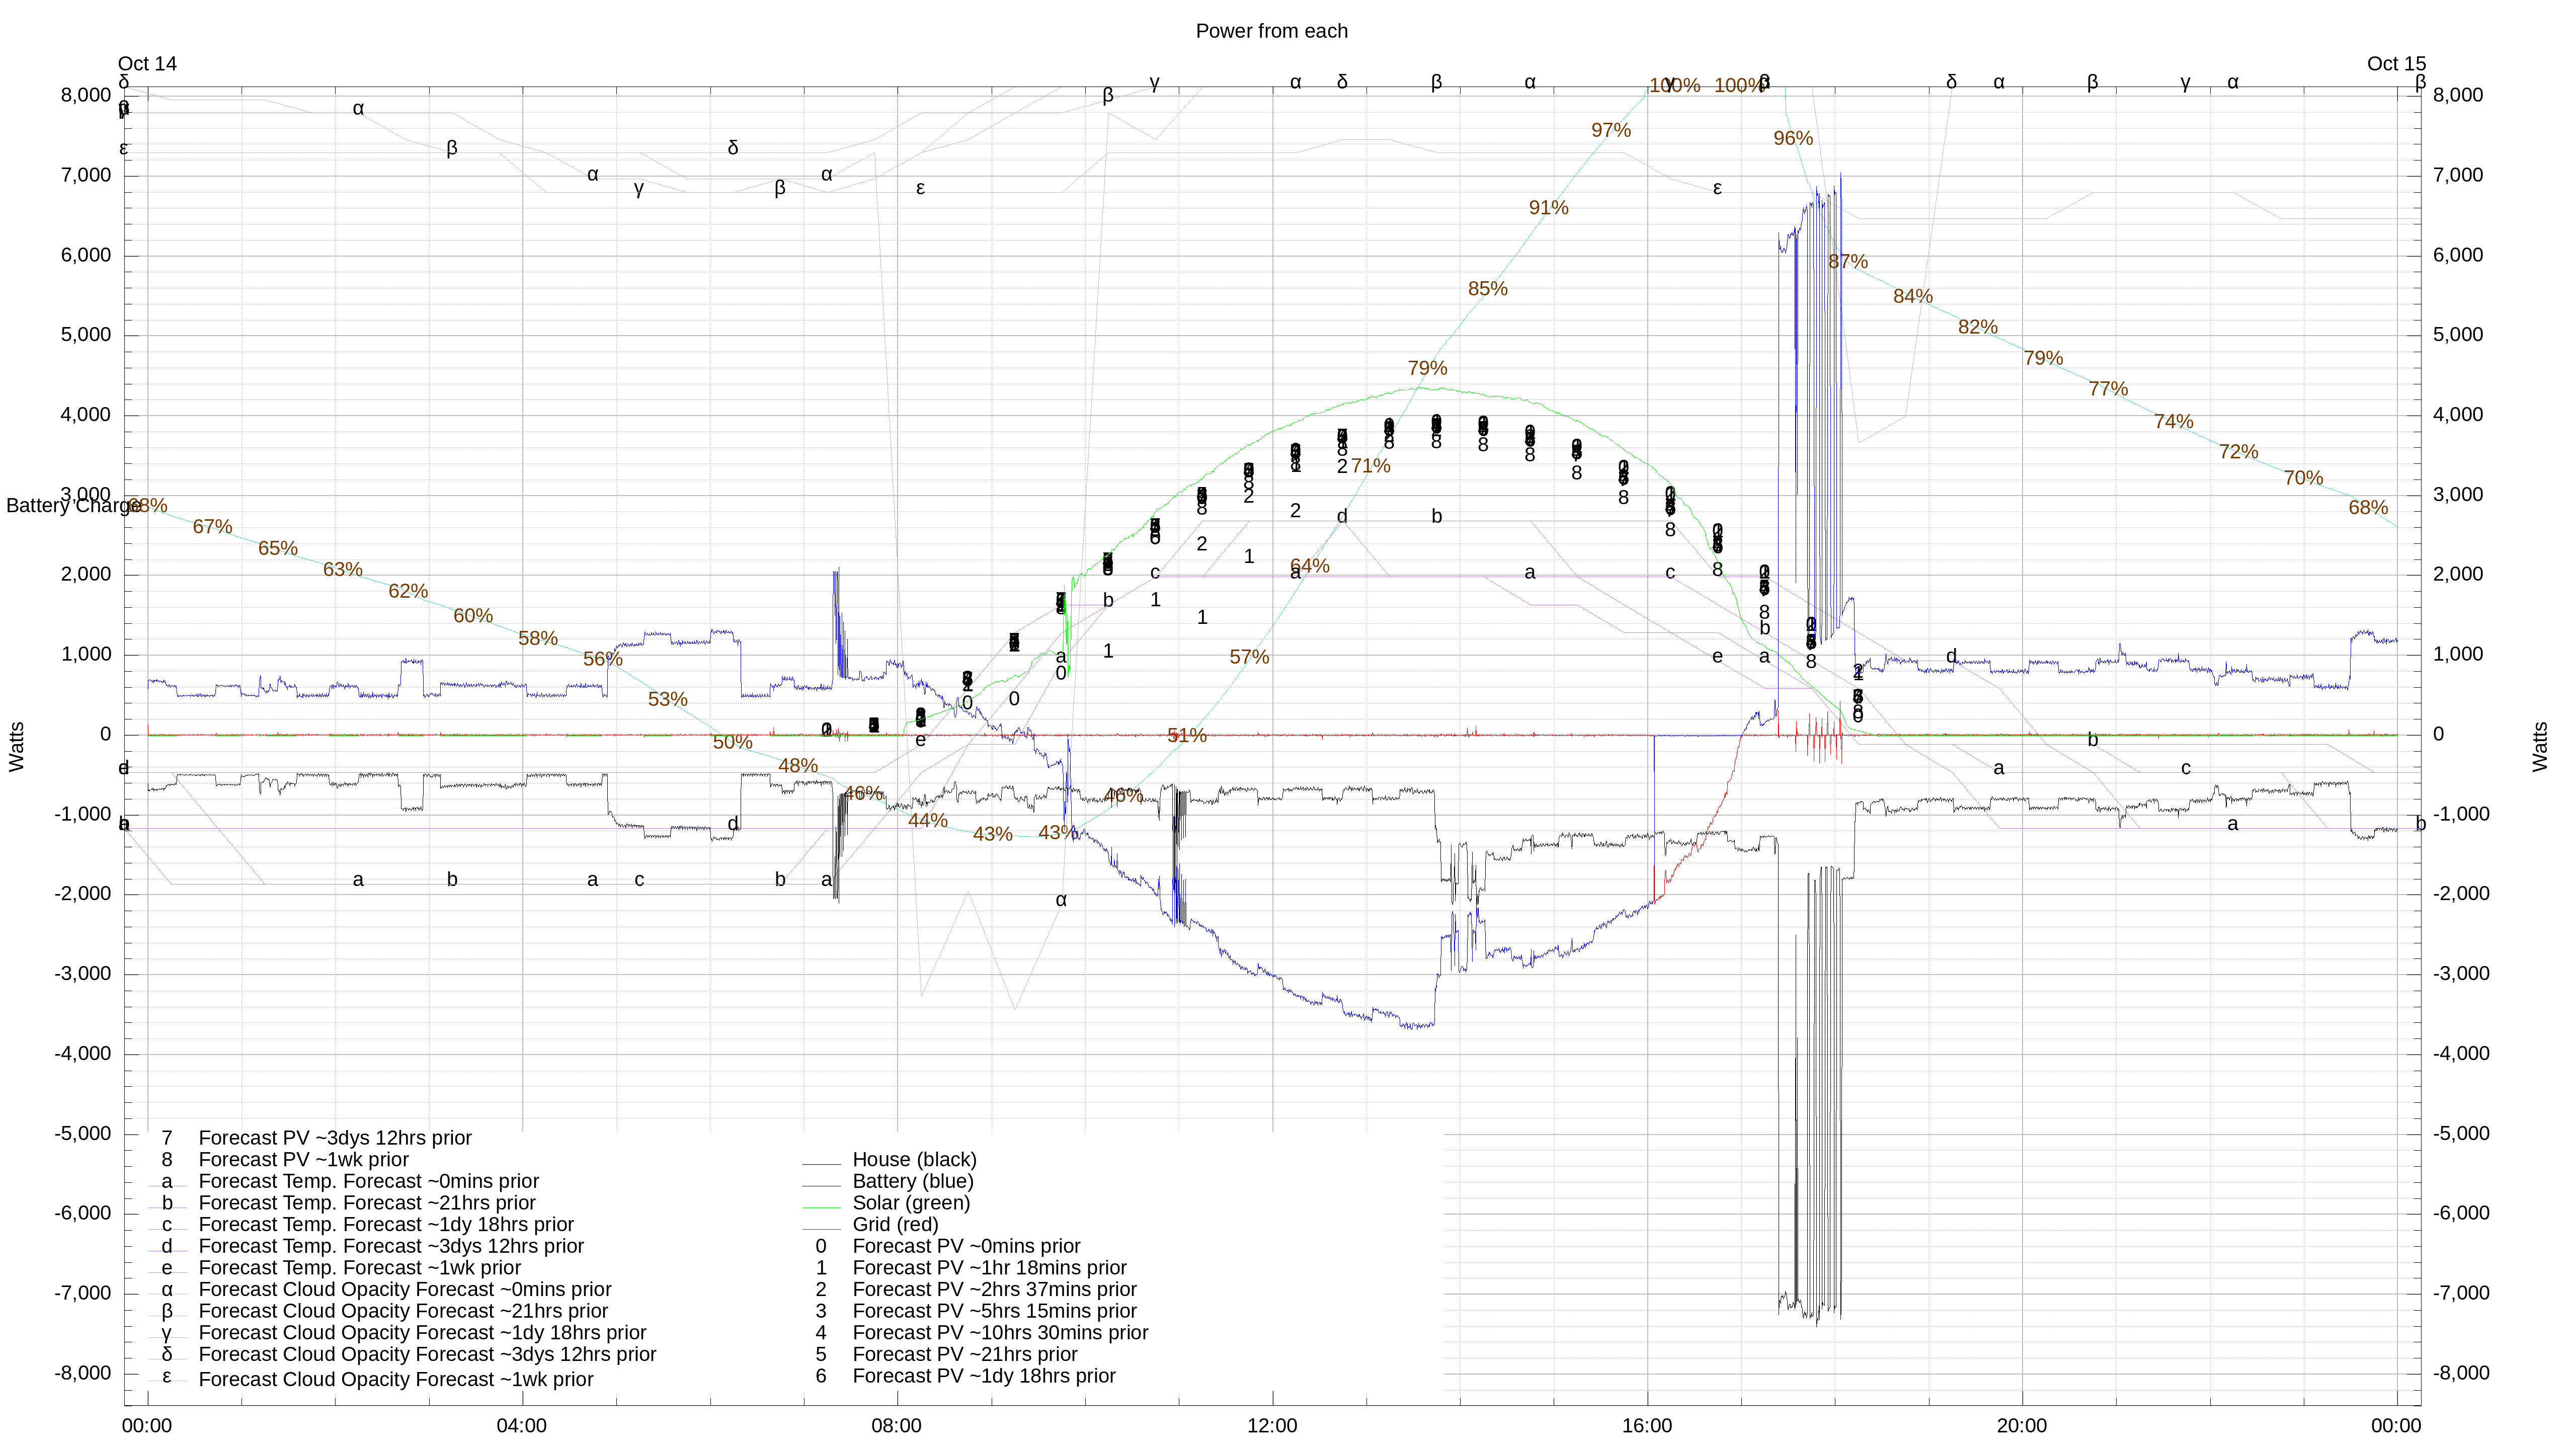Click 'Forecast Temp. Forecast ~1wk prior' legend entry
2576x1449 pixels.
click(360, 1268)
